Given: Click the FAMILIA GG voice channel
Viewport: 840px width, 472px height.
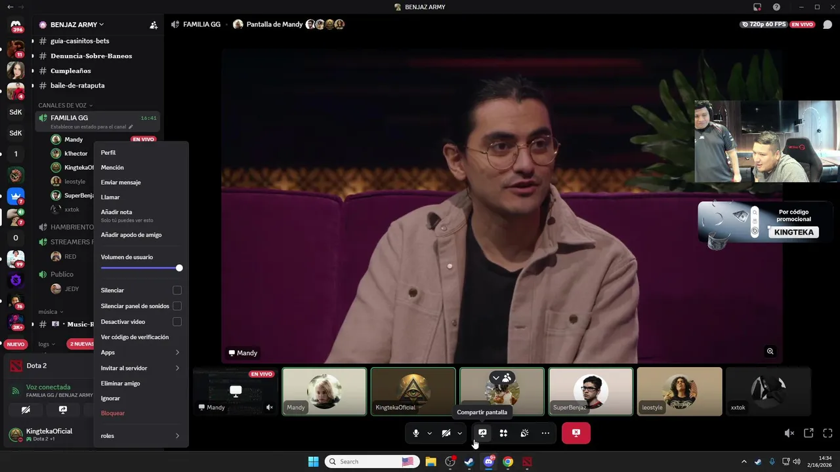Looking at the screenshot, I should (x=98, y=121).
